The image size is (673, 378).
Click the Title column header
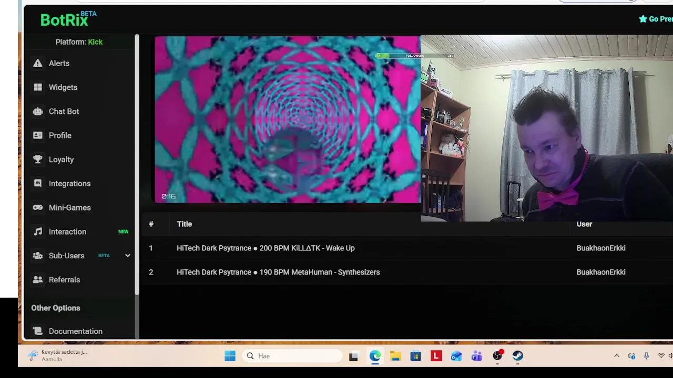[184, 224]
